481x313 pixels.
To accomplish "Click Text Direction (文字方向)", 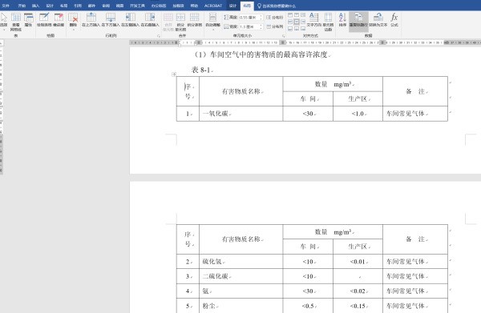I will coord(313,19).
